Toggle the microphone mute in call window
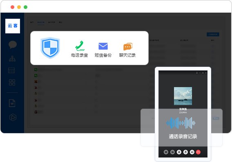The height and width of the screenshot is (162, 232). pos(185,152)
